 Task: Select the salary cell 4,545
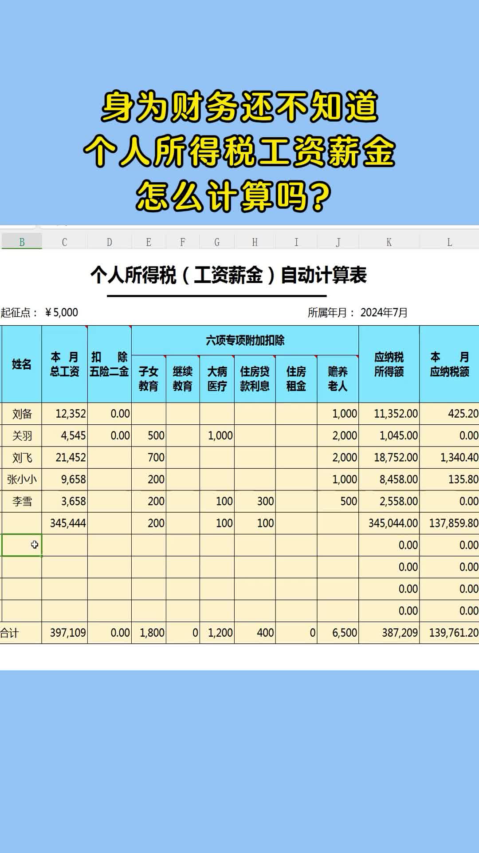(64, 435)
